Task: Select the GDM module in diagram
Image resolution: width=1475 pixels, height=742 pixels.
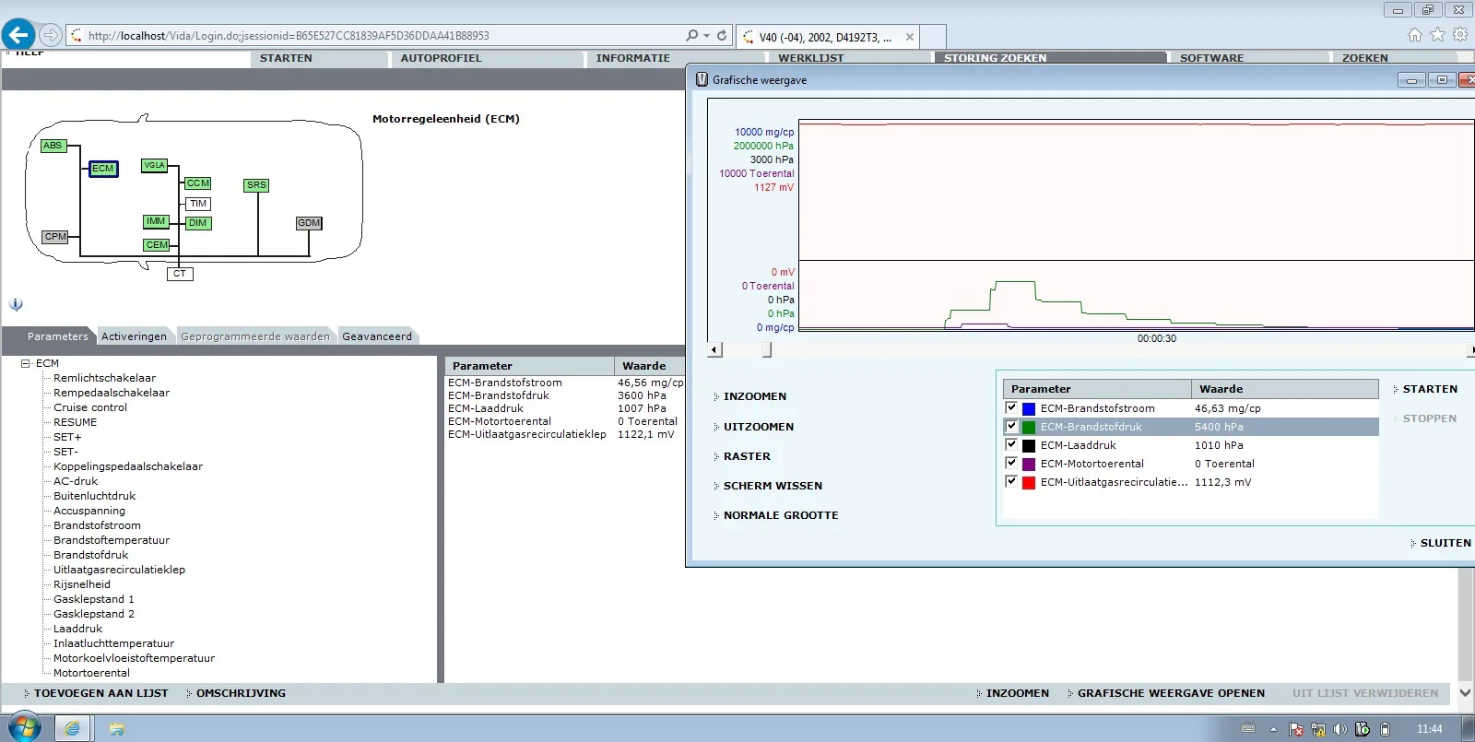Action: 309,223
